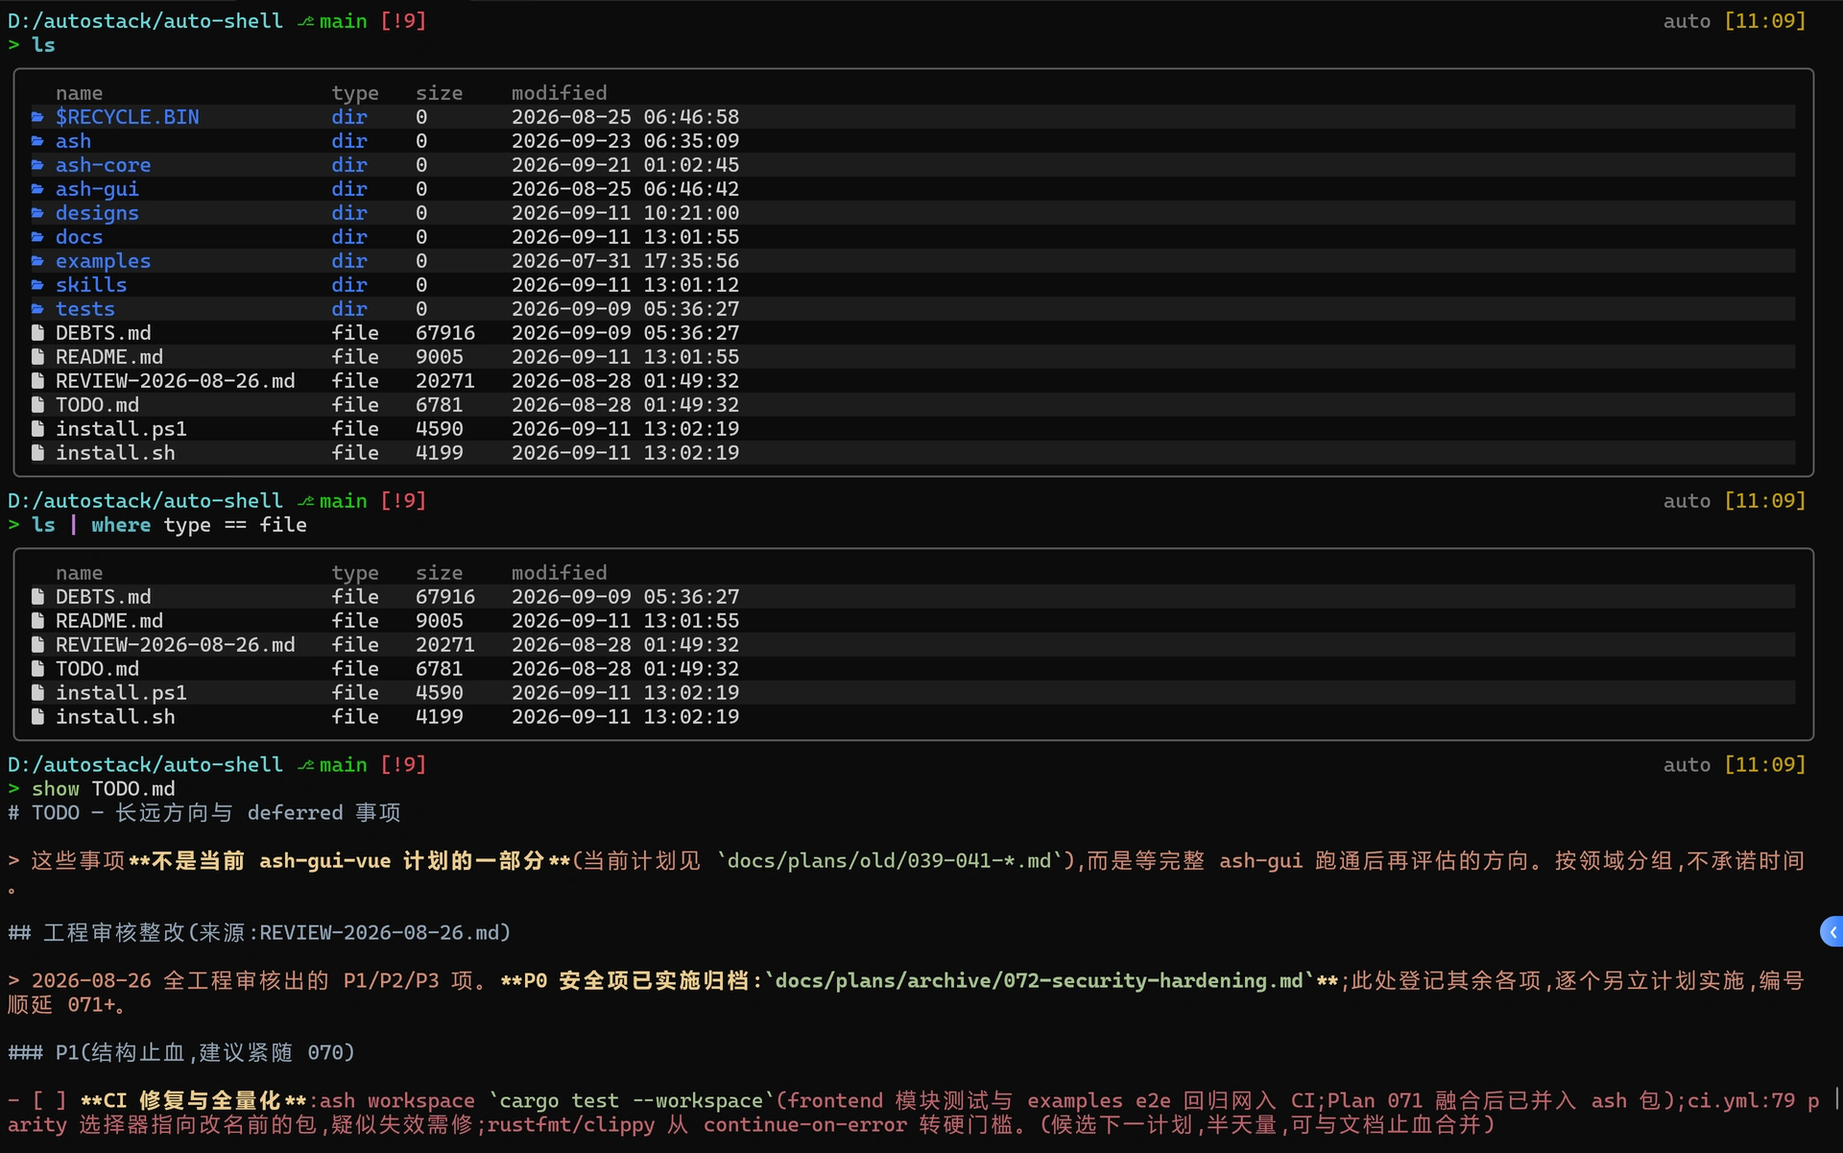The width and height of the screenshot is (1843, 1153).
Task: Click the '### P1(结构止血,建议紧随 070)' heading
Action: 181,1053
